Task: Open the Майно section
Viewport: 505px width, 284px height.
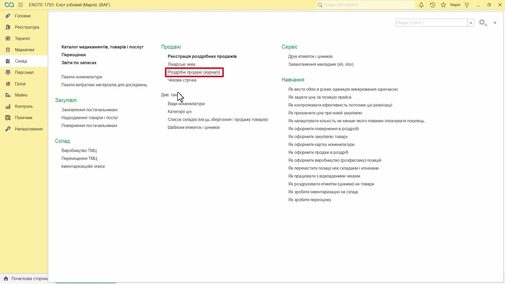Action: (x=21, y=95)
